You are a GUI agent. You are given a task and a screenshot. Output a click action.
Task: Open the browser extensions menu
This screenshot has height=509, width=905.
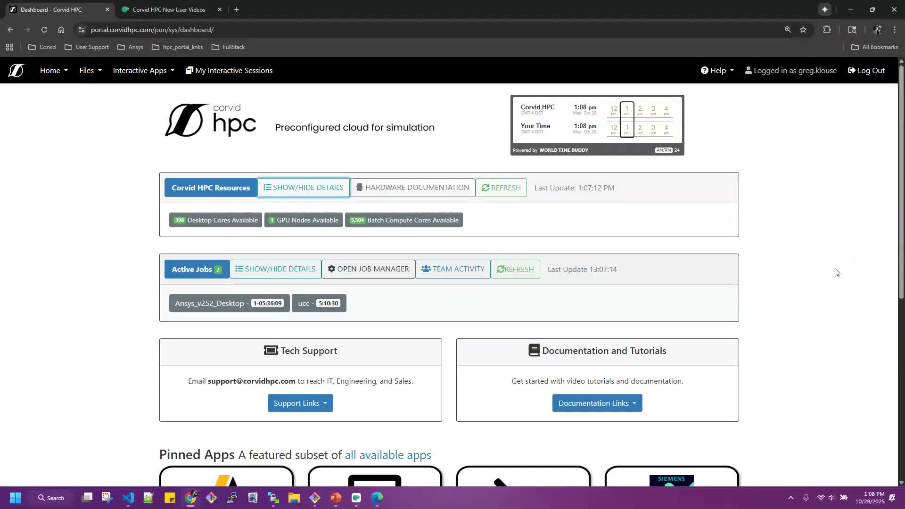(827, 30)
